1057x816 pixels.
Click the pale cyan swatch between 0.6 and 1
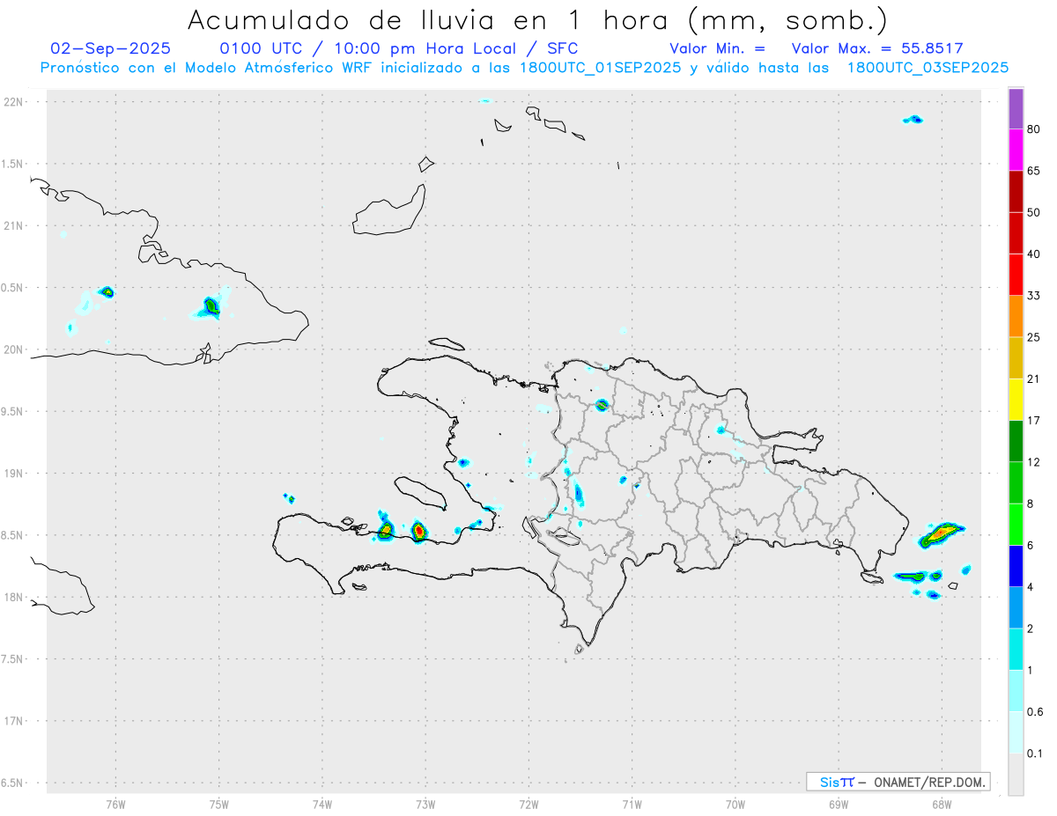pyautogui.click(x=1016, y=691)
